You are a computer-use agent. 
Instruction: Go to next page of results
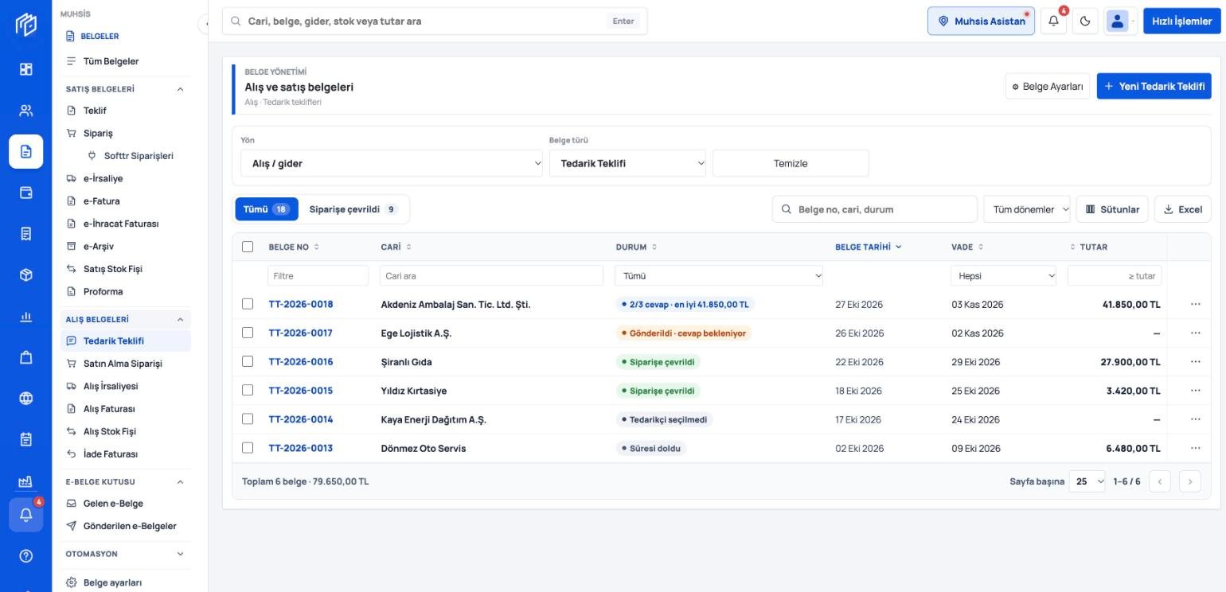1190,481
